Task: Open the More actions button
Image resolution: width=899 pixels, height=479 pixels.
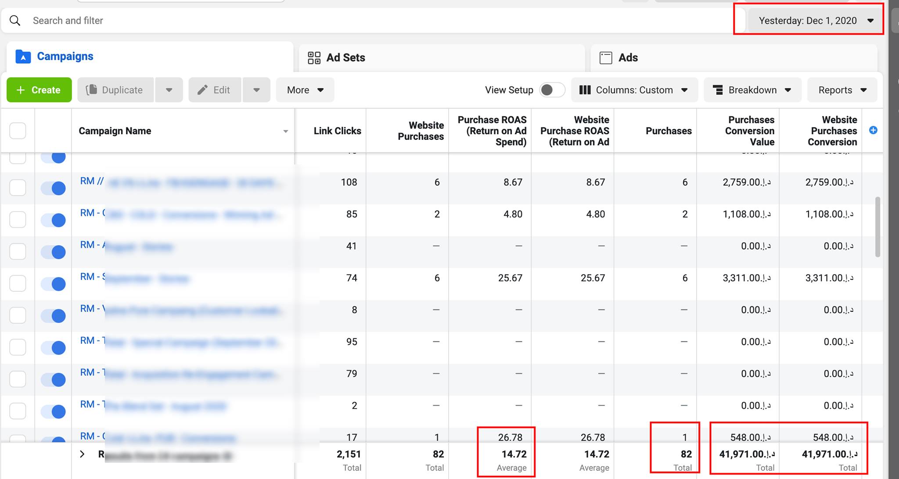Action: pyautogui.click(x=305, y=90)
